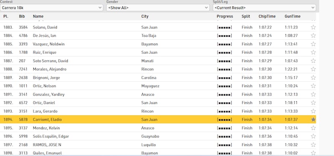The width and height of the screenshot is (334, 156).
Task: Open Split/Leg Current Result dropdown
Action: 264,8
